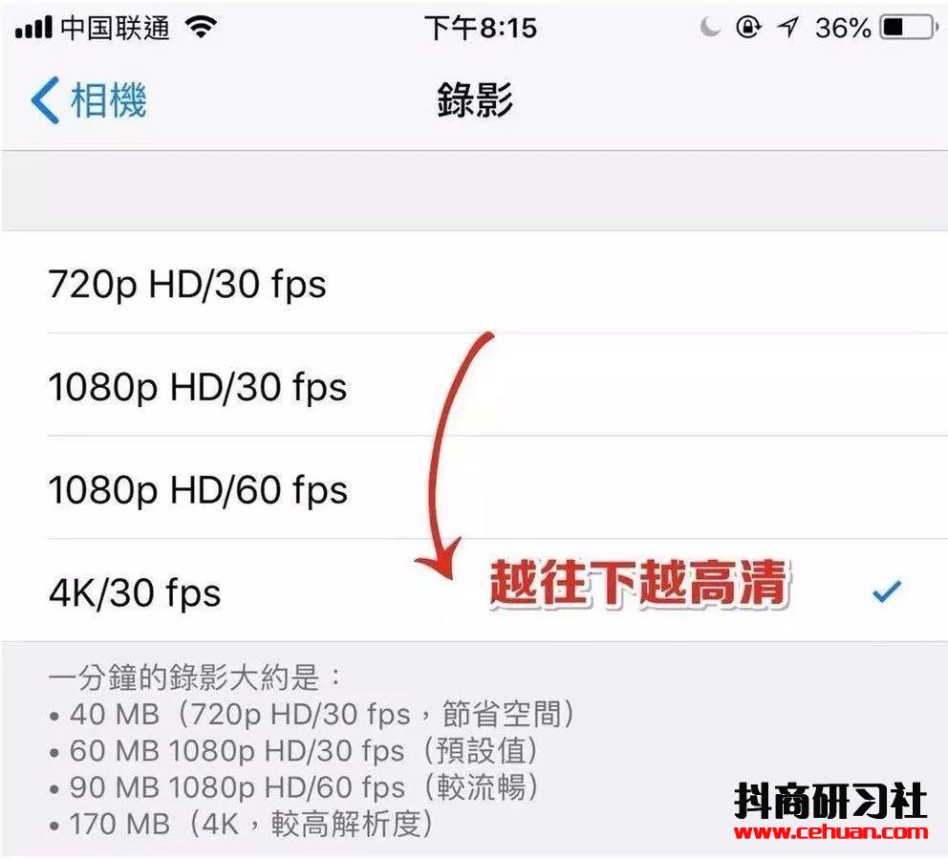Tap the rotation lock icon
The height and width of the screenshot is (859, 948).
tap(748, 27)
